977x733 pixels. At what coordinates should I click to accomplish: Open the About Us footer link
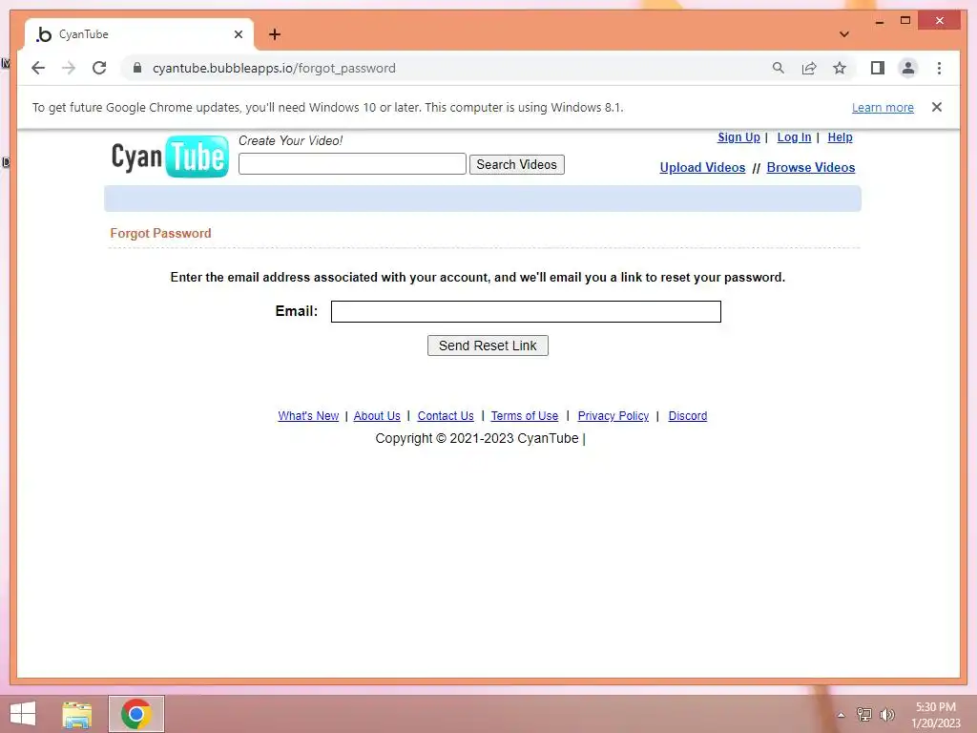pos(377,416)
